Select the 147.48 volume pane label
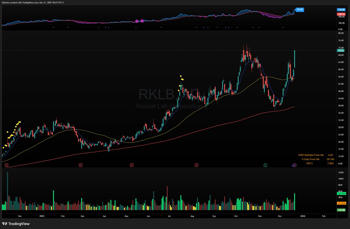 point(341,210)
